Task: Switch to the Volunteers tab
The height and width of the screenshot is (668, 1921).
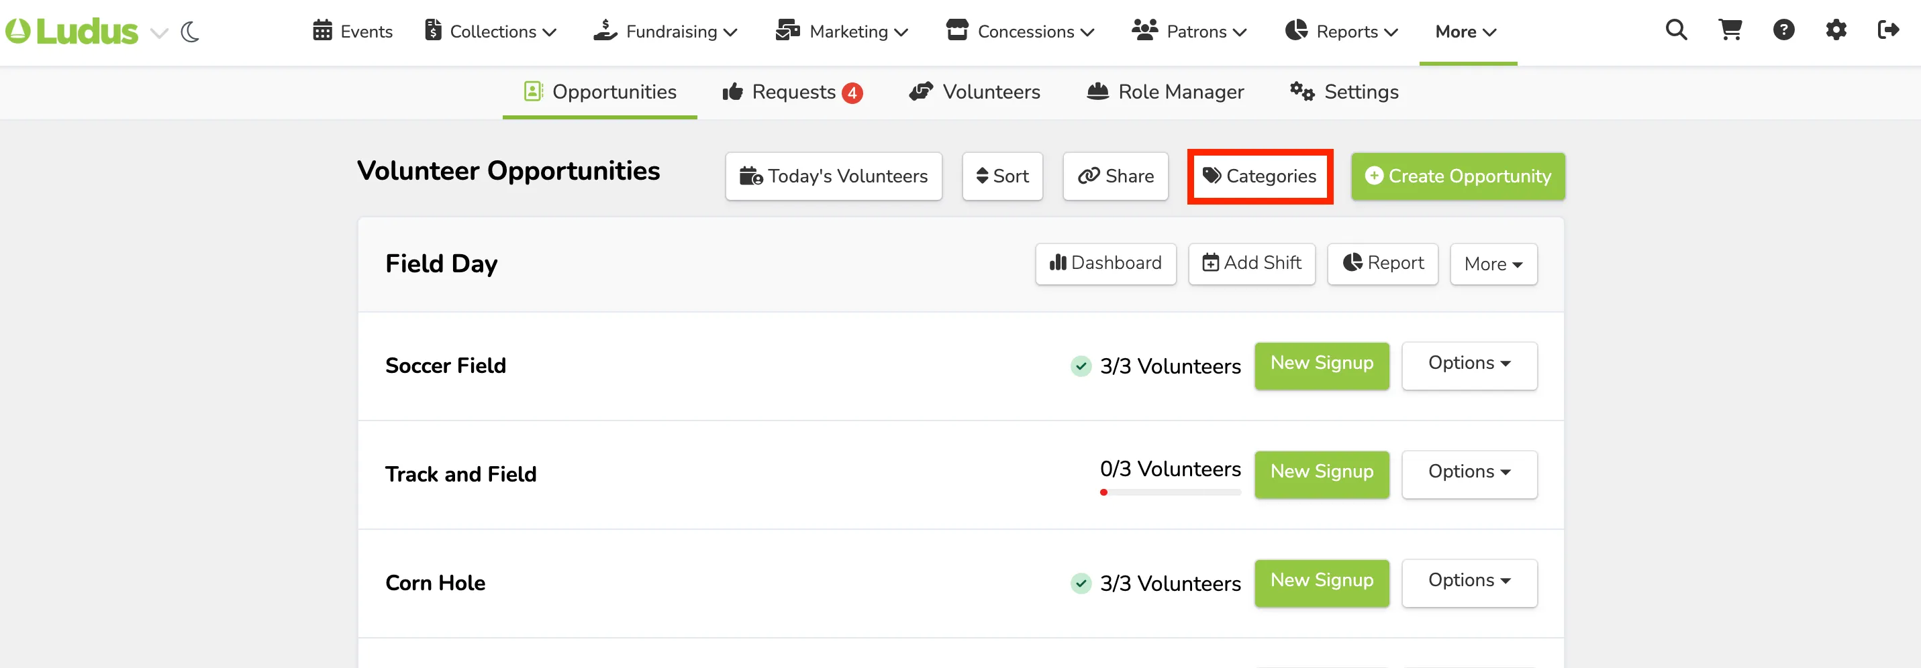Action: click(975, 92)
